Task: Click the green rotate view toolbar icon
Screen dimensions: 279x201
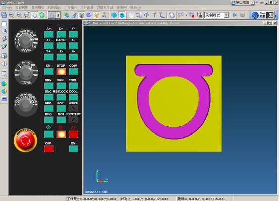Action: point(42,15)
